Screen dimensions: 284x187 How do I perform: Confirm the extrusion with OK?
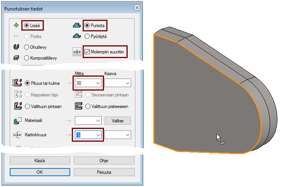coord(40,172)
